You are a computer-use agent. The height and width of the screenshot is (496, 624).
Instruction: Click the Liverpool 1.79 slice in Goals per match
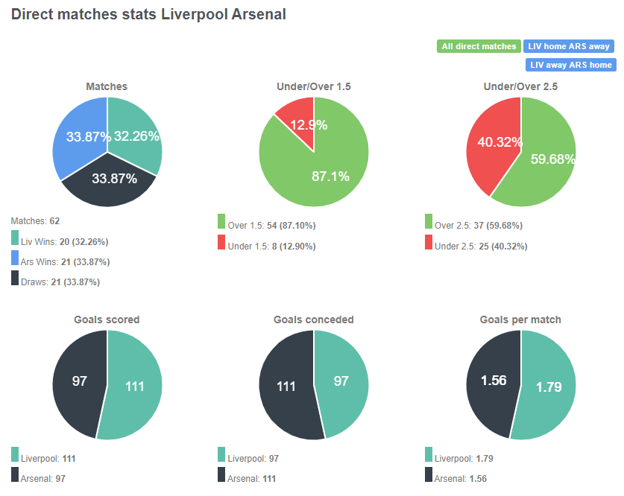(x=548, y=386)
